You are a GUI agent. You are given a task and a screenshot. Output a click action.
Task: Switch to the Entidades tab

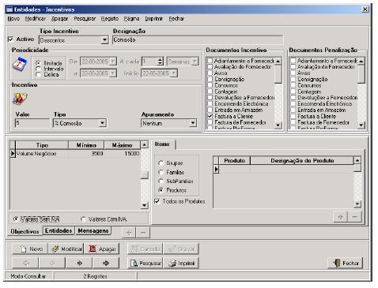point(59,230)
